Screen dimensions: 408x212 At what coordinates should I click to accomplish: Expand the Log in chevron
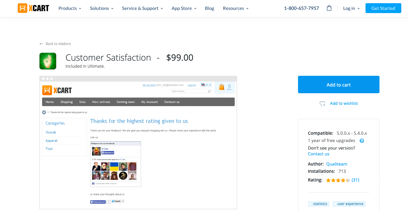[358, 8]
